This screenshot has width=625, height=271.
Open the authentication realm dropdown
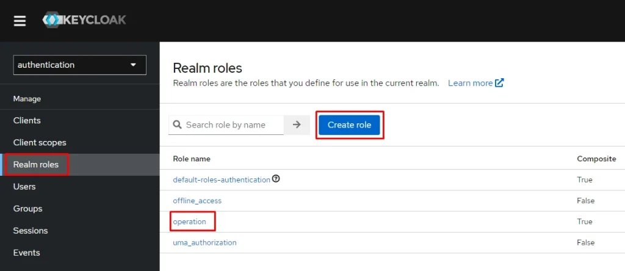coord(79,65)
